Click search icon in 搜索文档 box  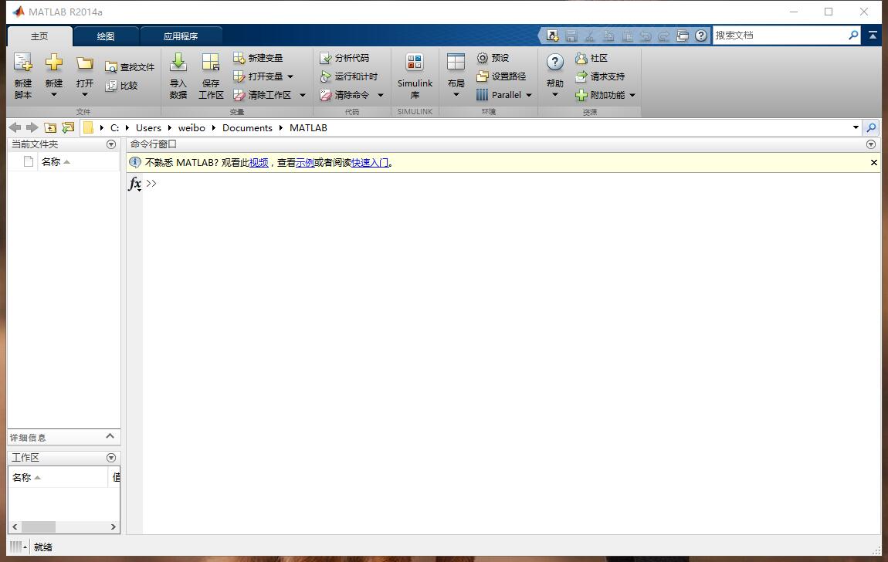coord(853,35)
